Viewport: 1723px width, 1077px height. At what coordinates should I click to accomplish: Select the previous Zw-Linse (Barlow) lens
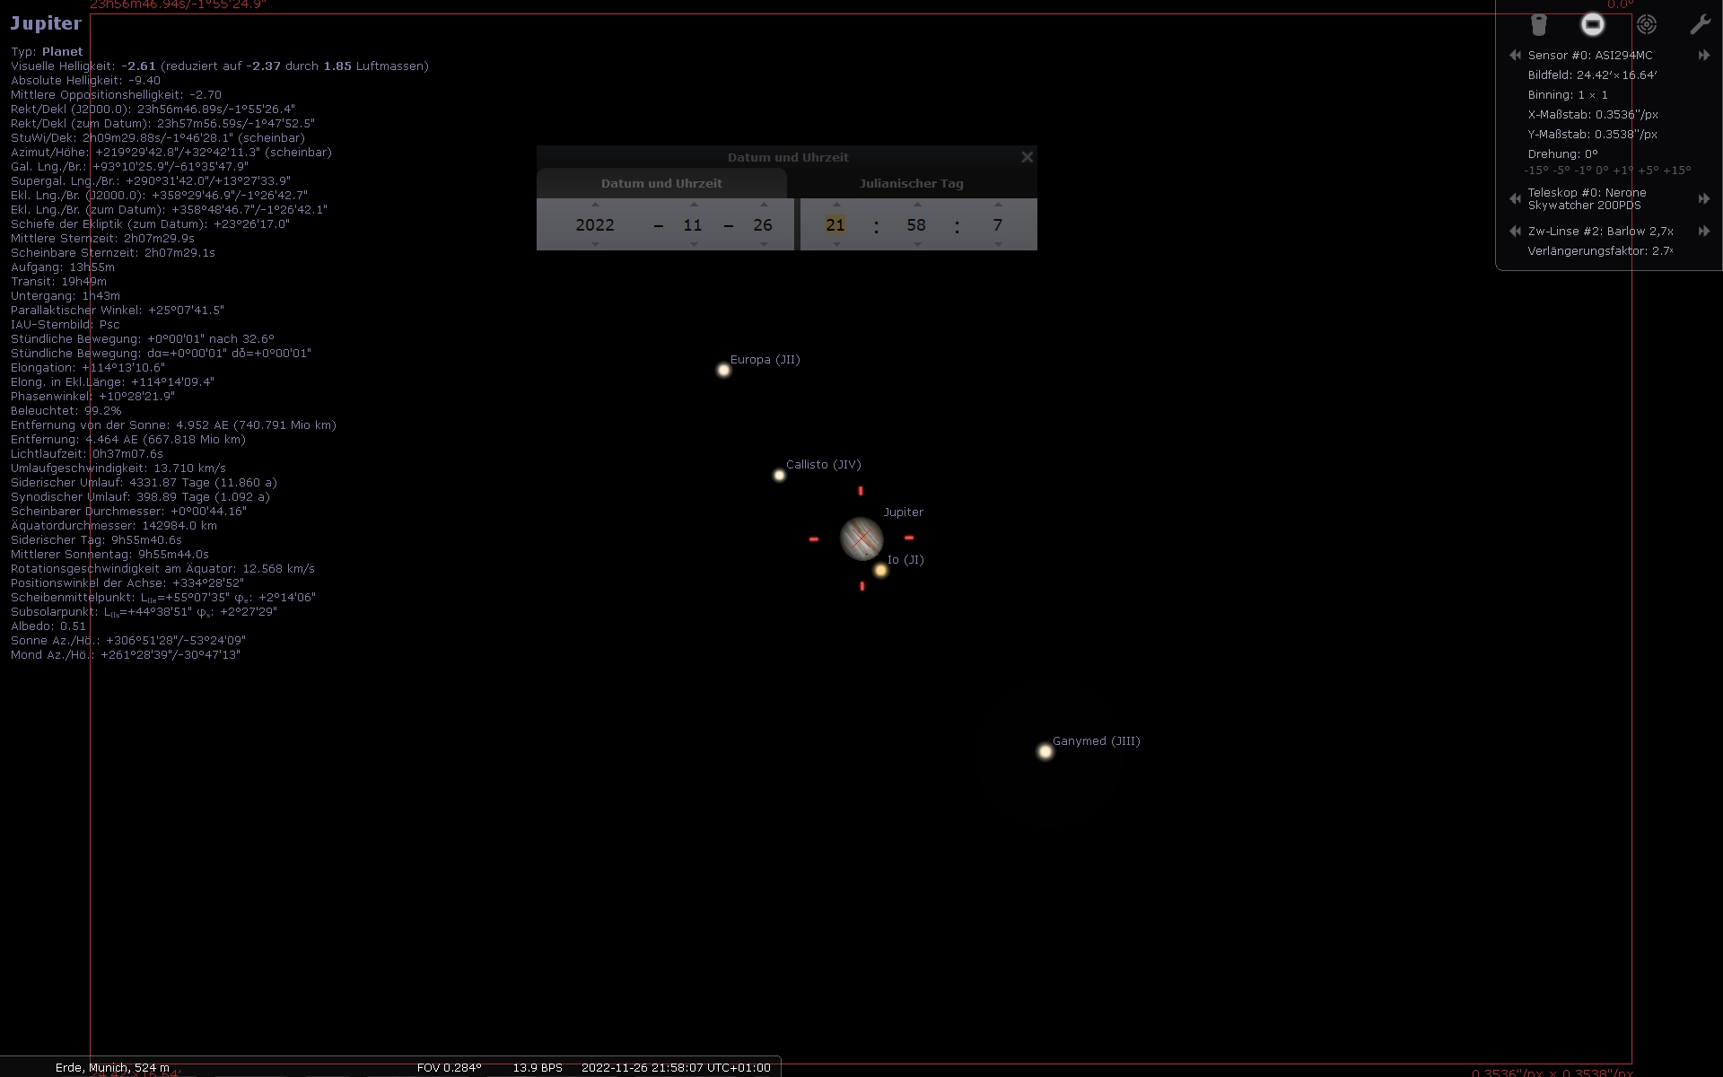pos(1515,231)
